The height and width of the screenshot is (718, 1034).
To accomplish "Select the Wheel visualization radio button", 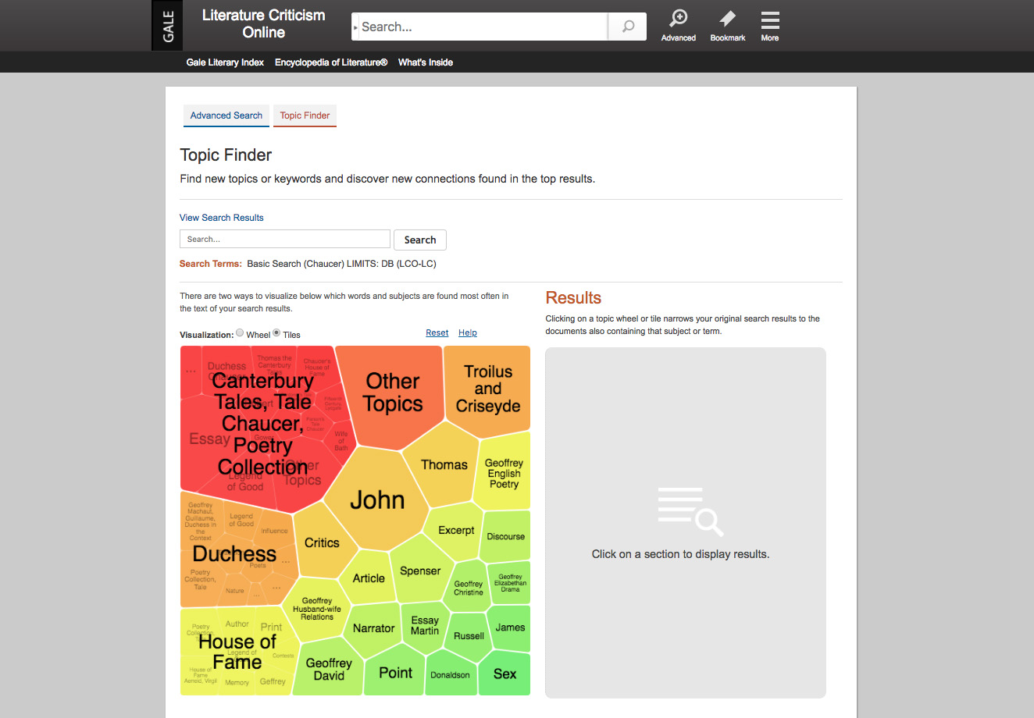I will [x=240, y=332].
